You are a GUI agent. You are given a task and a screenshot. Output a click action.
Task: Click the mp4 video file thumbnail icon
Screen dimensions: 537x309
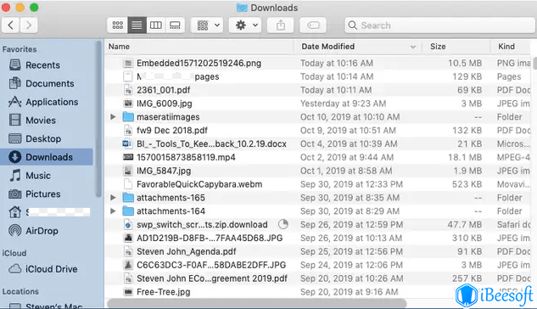128,157
